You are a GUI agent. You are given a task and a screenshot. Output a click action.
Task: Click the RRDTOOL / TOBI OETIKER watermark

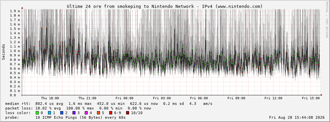point(327,20)
